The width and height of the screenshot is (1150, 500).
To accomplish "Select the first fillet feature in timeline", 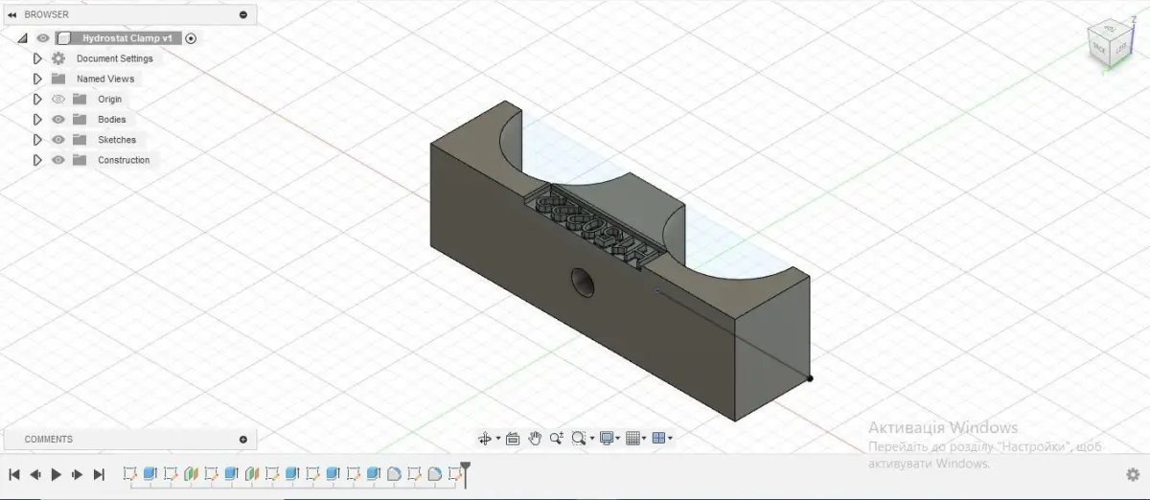I will (394, 473).
